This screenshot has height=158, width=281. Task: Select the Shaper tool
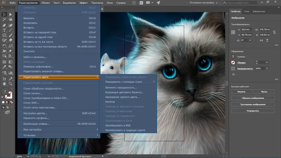(4, 40)
